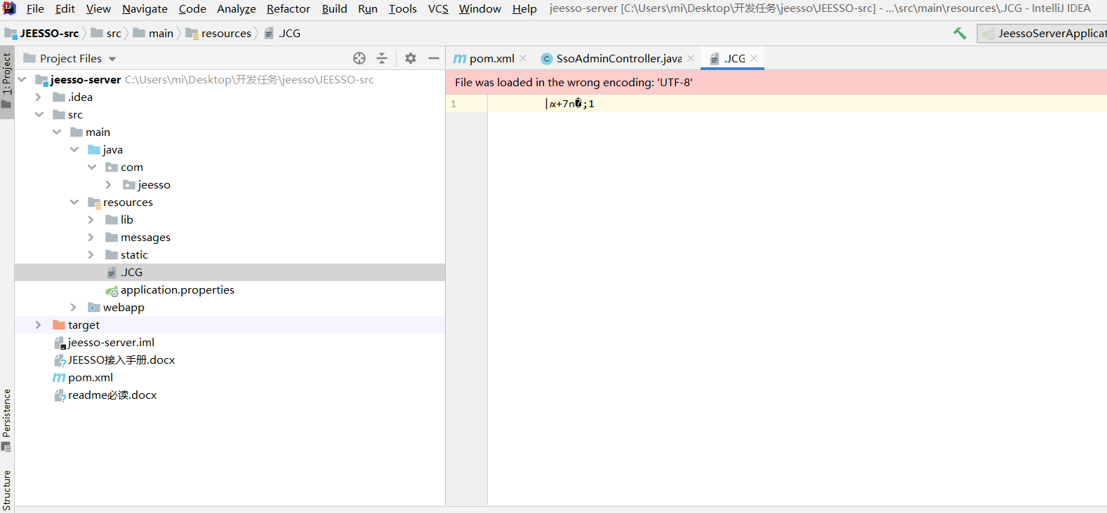This screenshot has width=1107, height=513.
Task: Close the pom.xml editor tab
Action: pyautogui.click(x=523, y=58)
